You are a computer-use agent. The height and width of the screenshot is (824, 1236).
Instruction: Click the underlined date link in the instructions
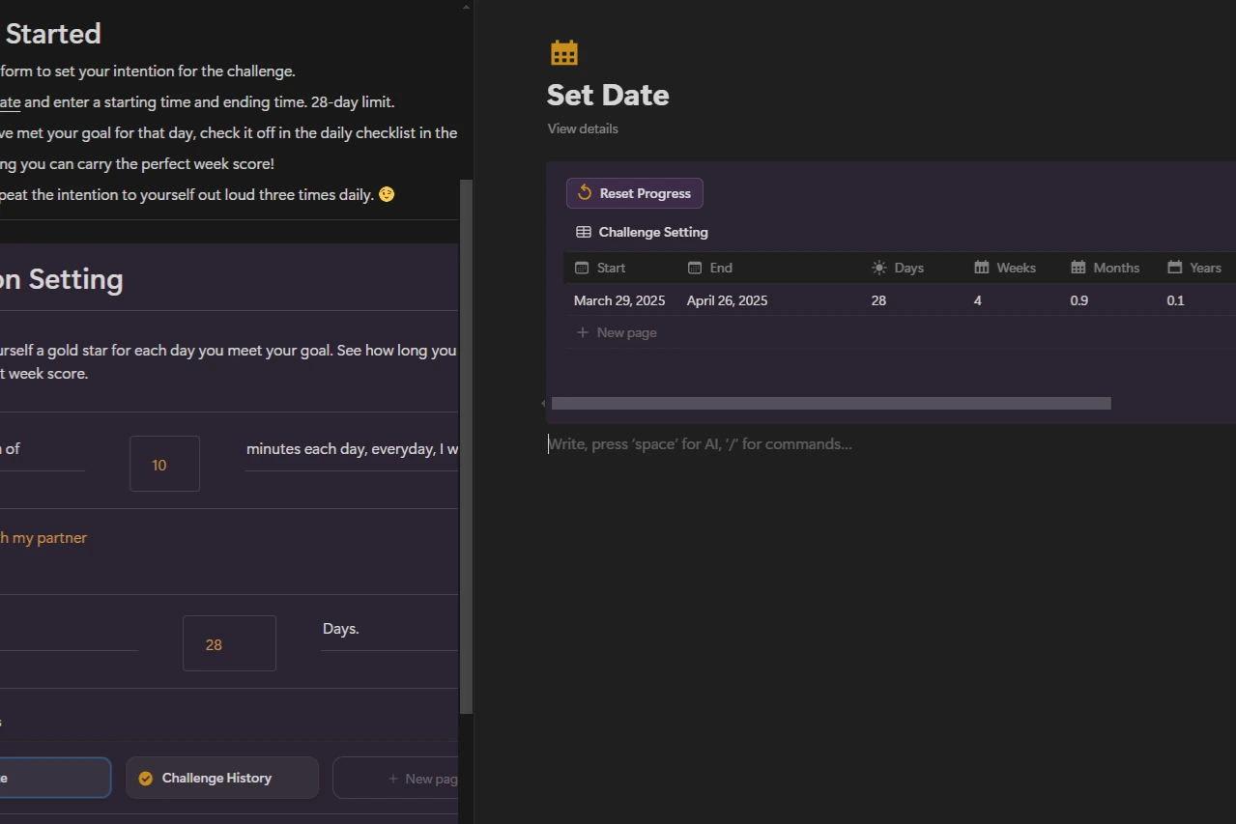coord(10,101)
